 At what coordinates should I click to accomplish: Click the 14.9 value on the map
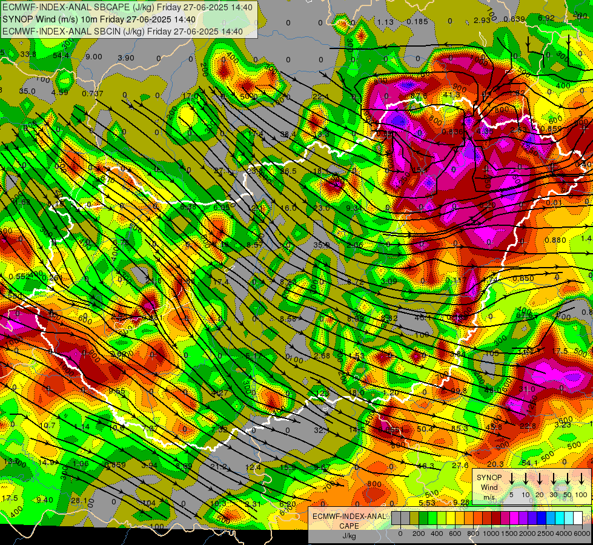point(47,462)
